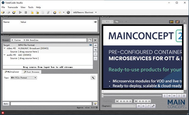
Task: Click the save preset icon beside Preset field
Action: click(x=89, y=40)
